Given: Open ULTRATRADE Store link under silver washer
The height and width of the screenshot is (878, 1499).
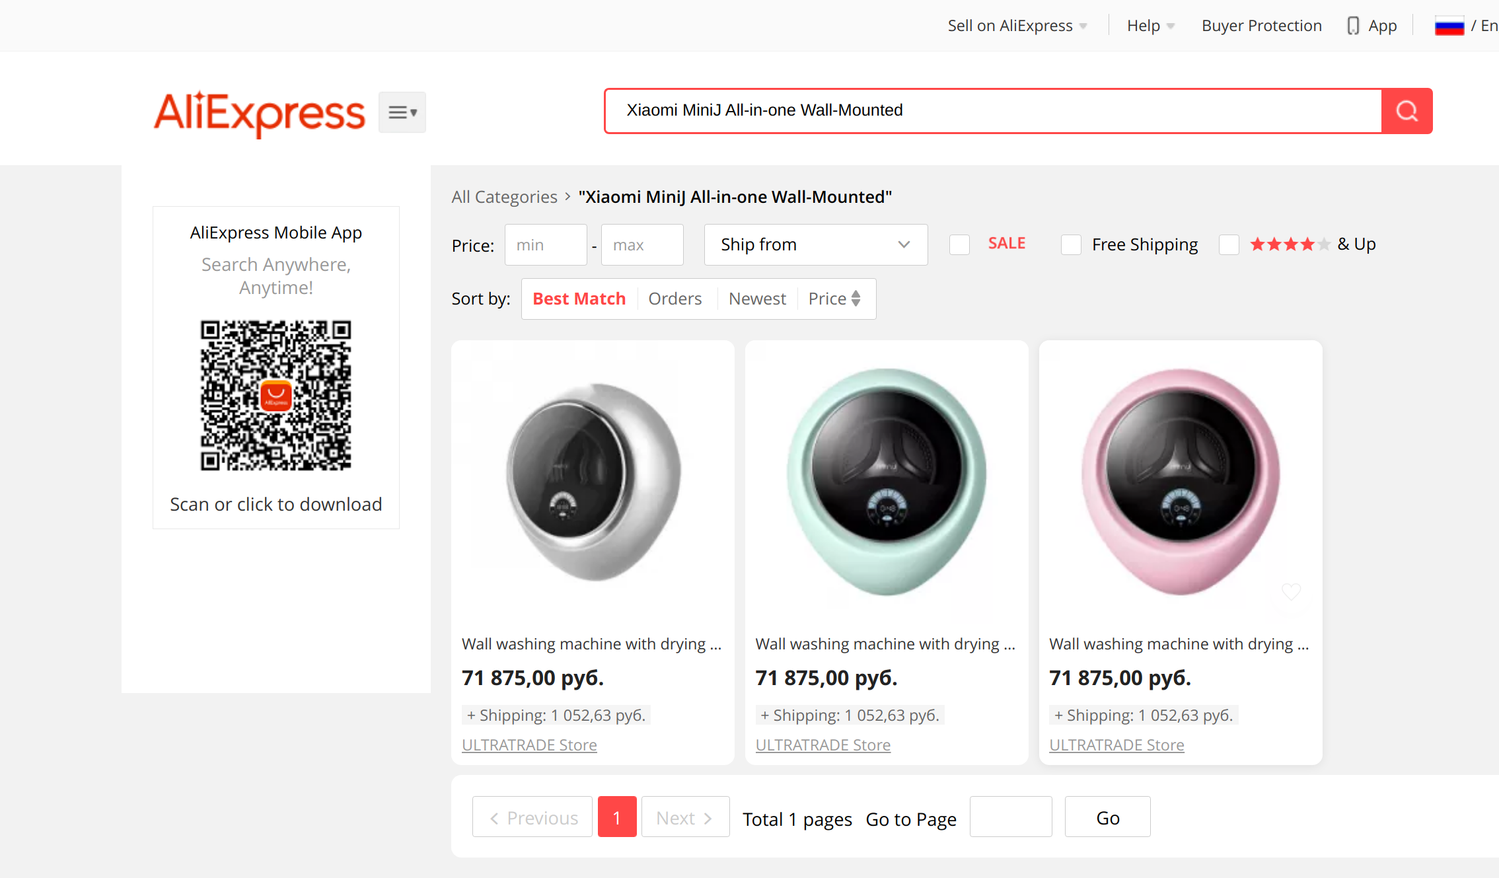Looking at the screenshot, I should point(529,745).
